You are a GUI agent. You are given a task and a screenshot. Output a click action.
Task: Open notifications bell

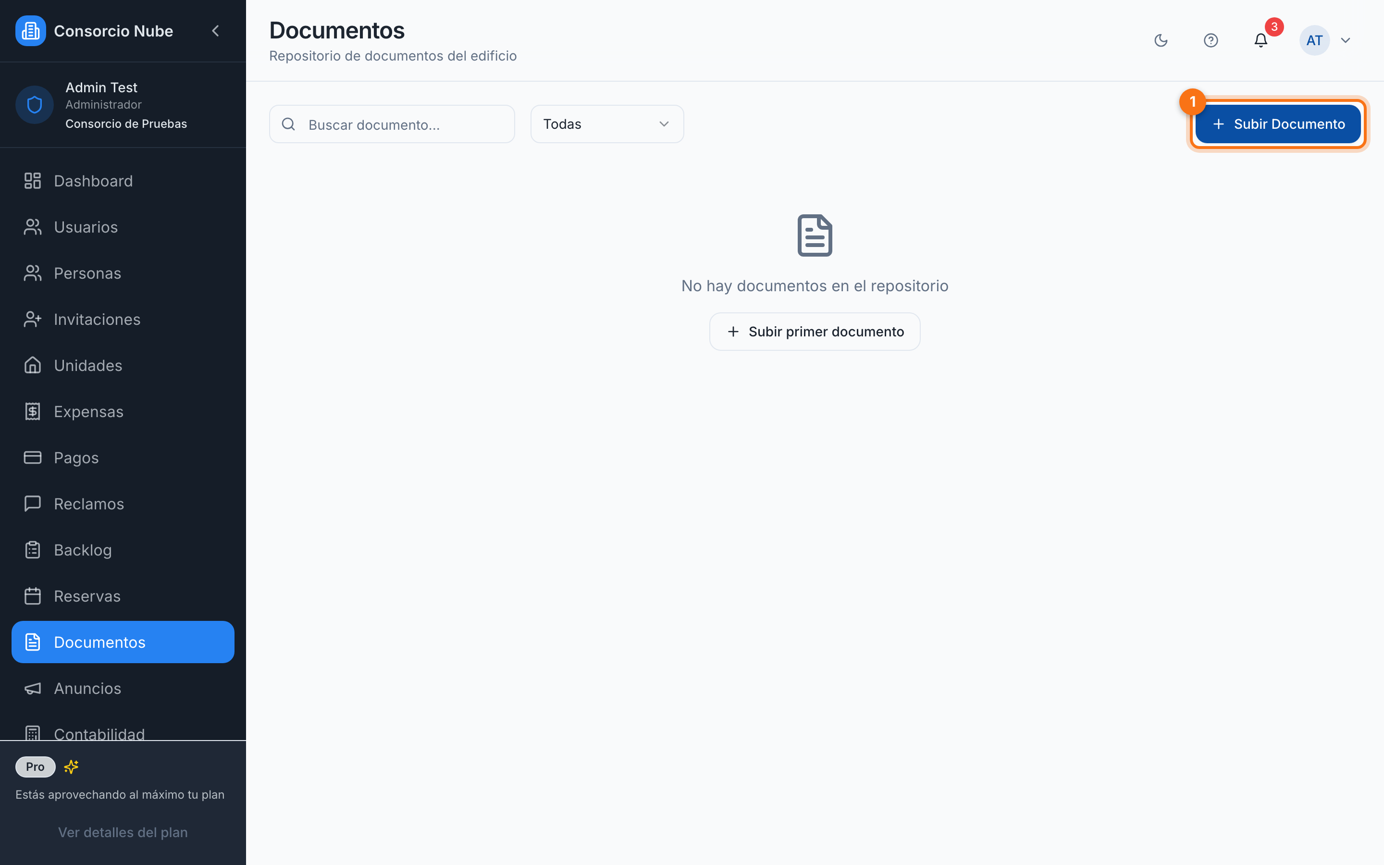click(x=1261, y=41)
